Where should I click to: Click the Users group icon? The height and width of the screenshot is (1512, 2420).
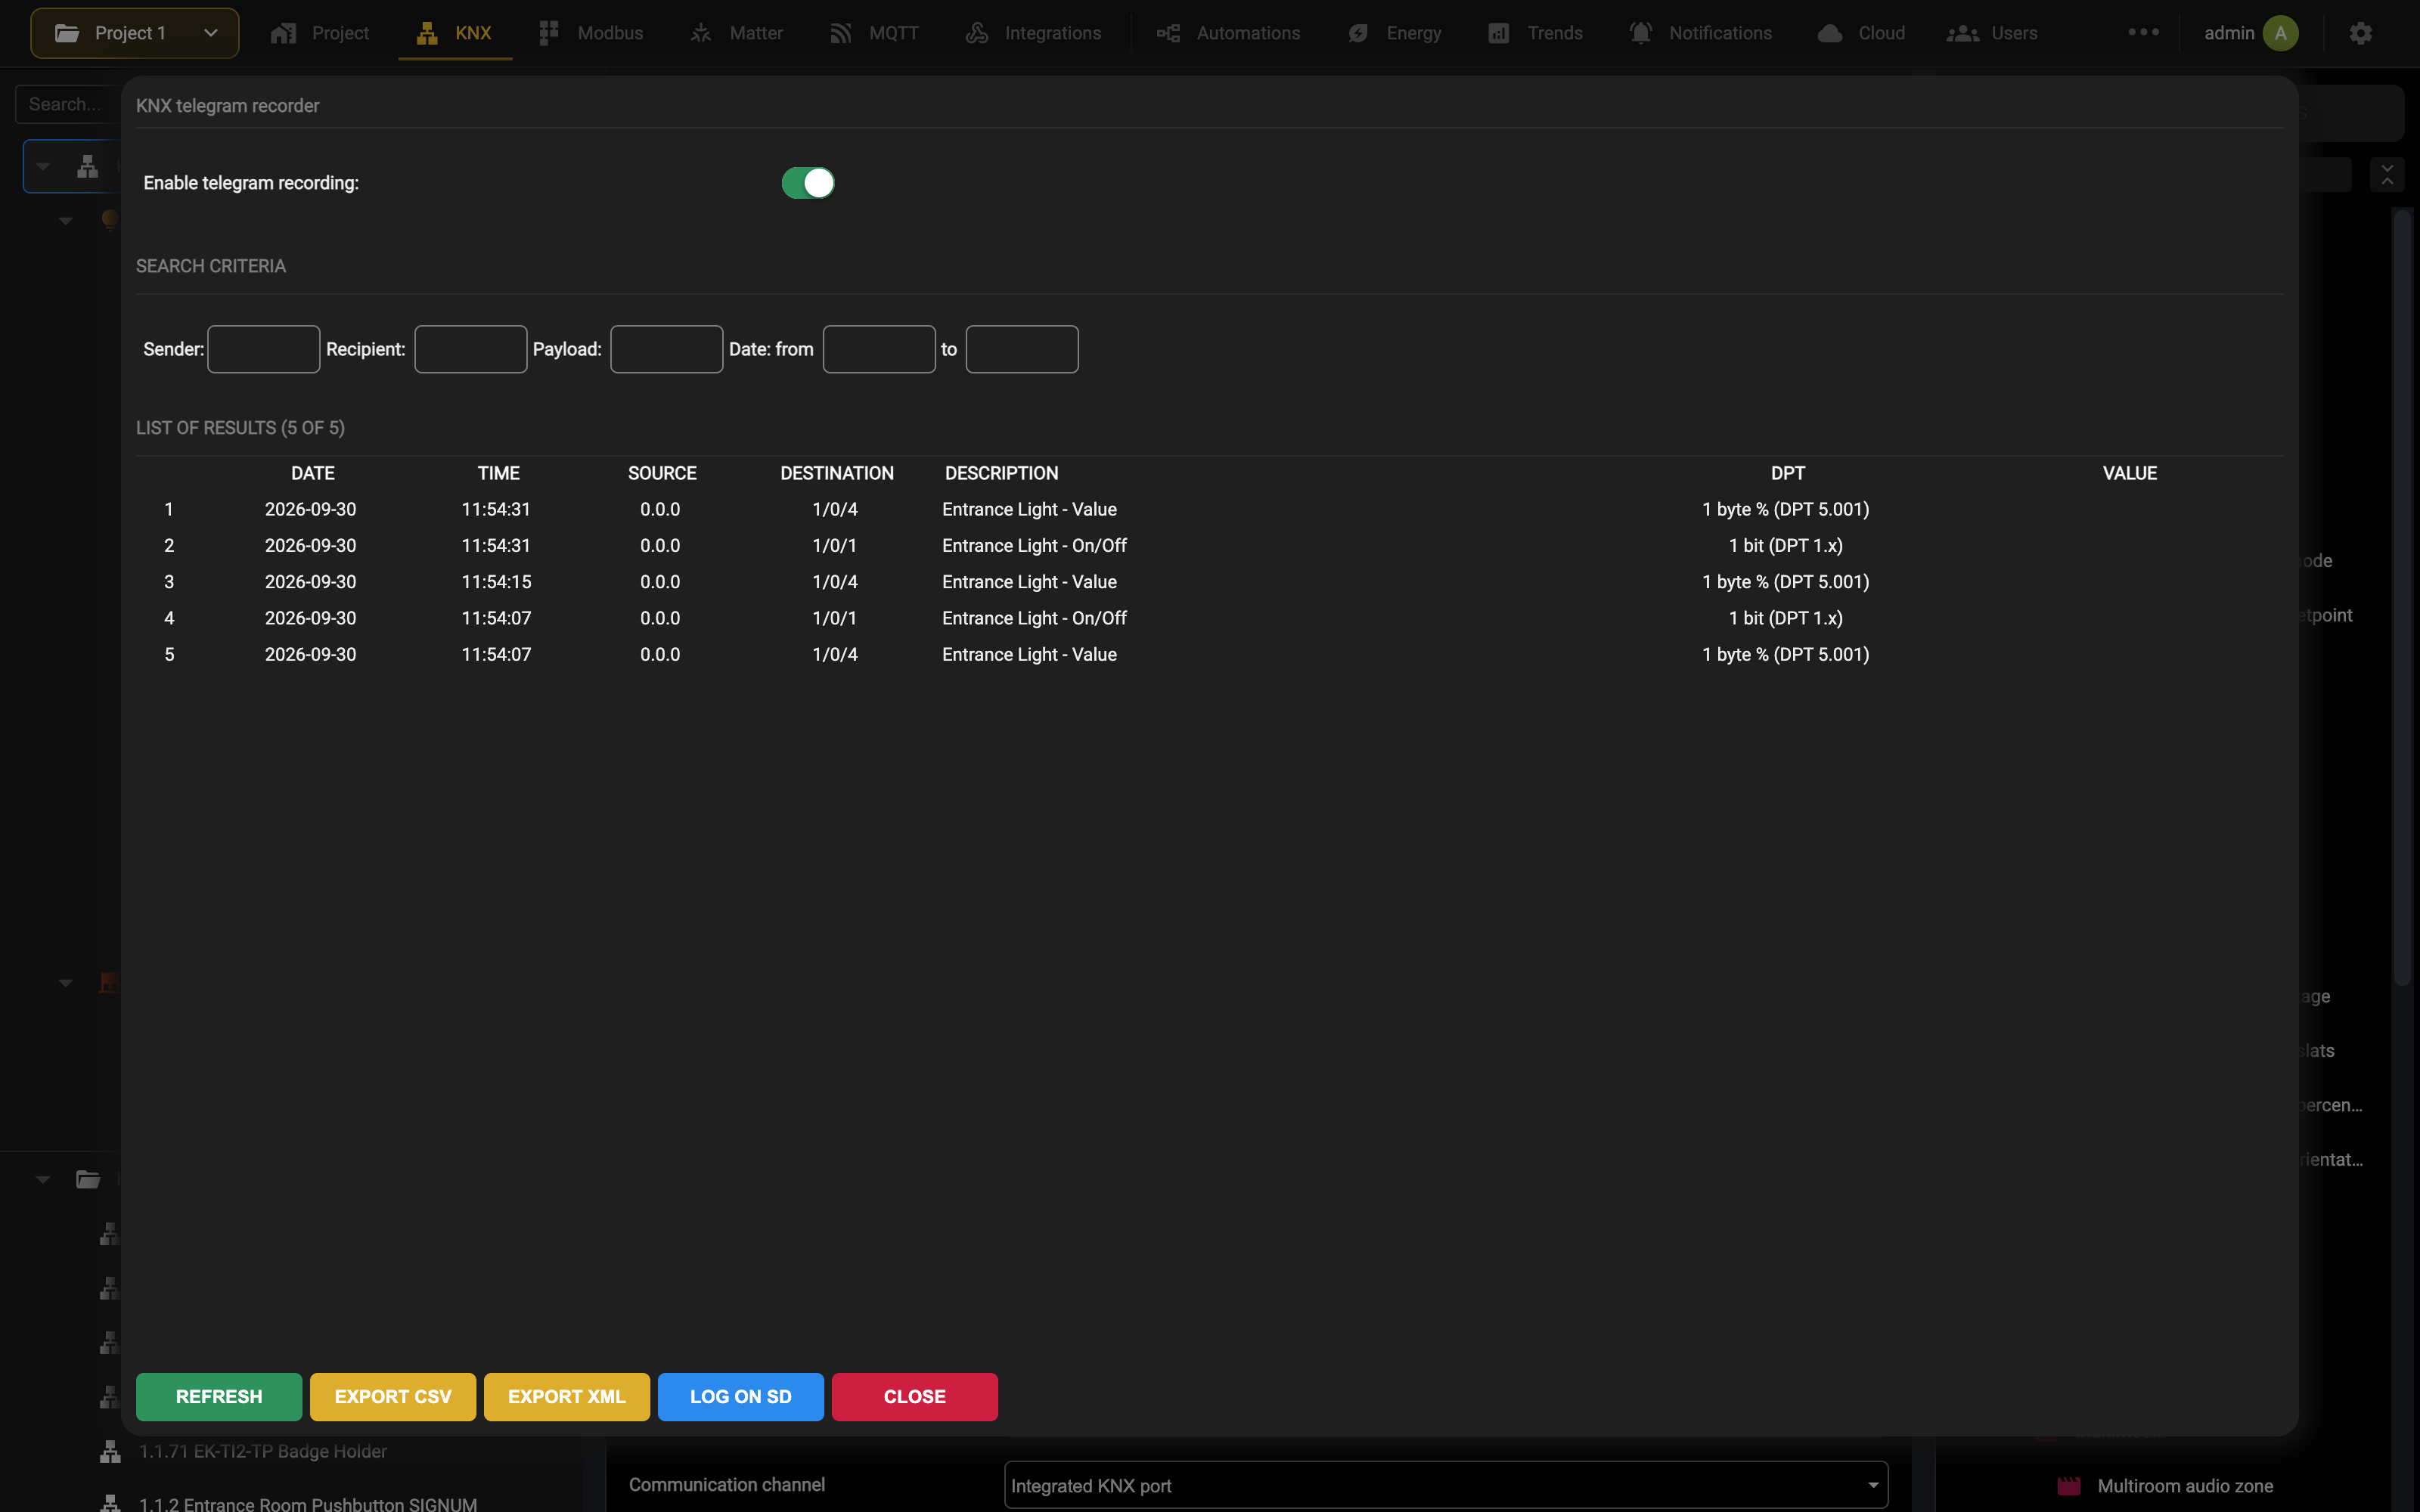pyautogui.click(x=1963, y=33)
